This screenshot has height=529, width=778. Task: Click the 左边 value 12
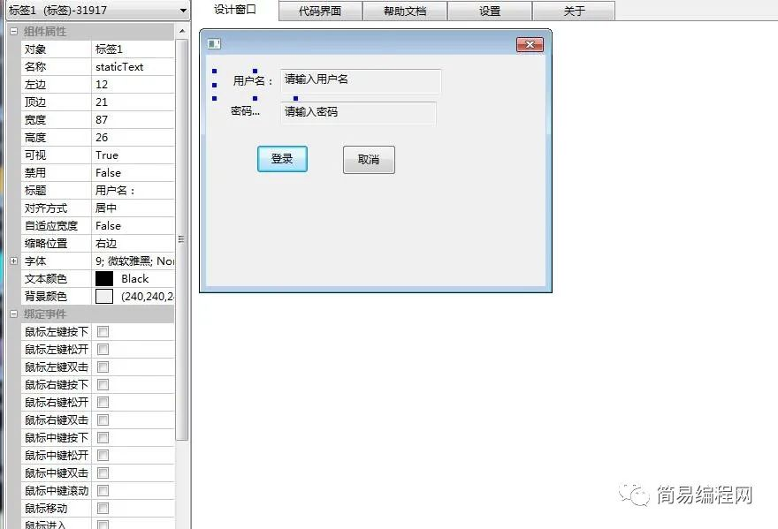tap(133, 84)
